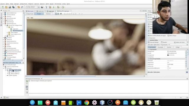Click the Build Project hammer icon
This screenshot has height=106, width=189.
46,7
